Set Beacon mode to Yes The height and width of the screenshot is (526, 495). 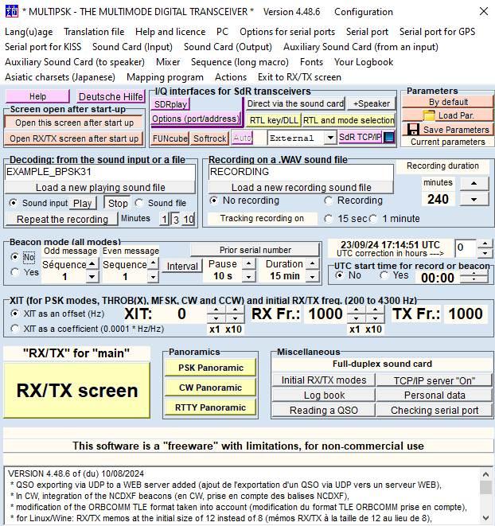pyautogui.click(x=14, y=272)
